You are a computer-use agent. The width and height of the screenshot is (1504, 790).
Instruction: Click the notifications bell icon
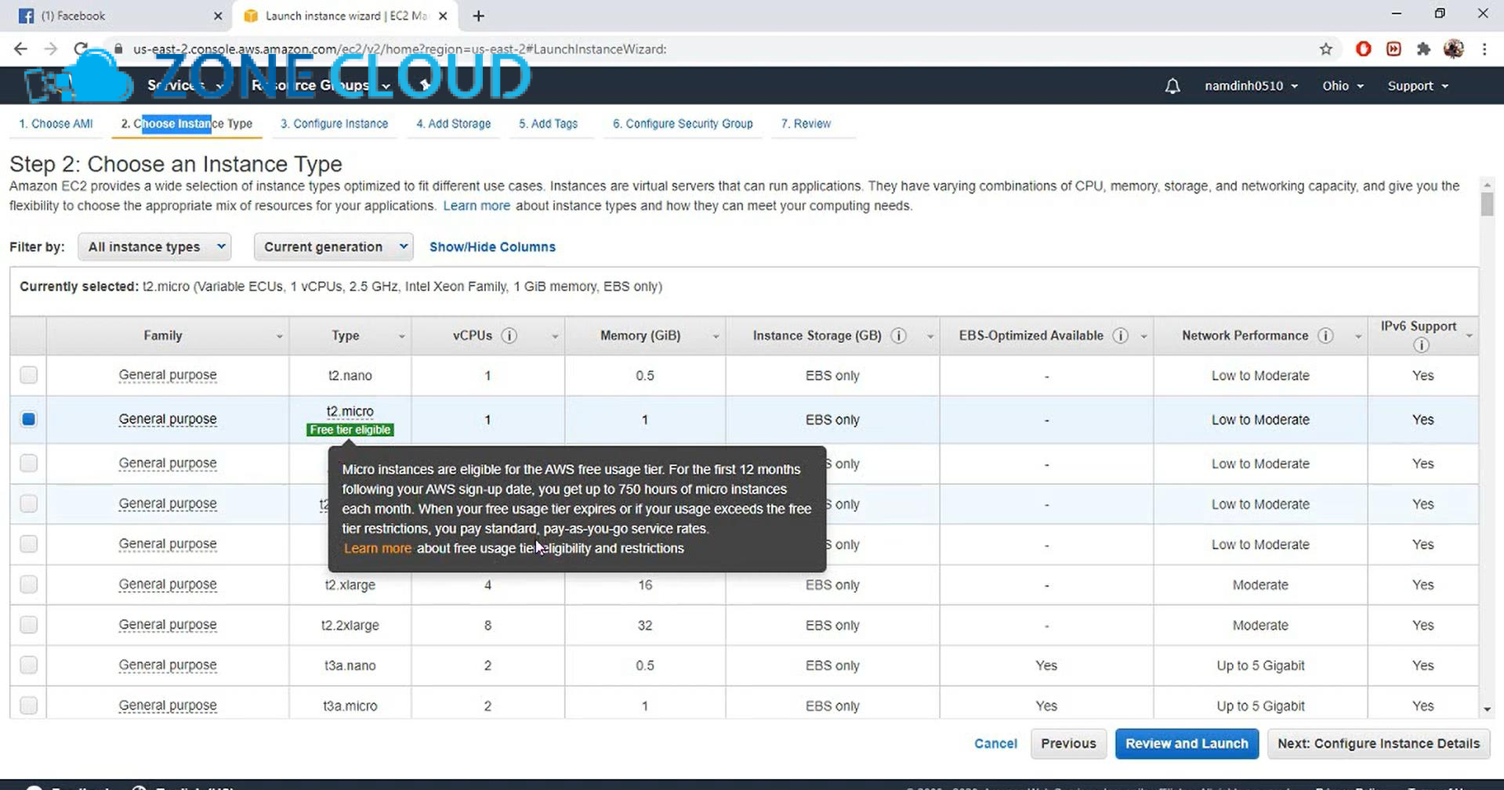click(1172, 86)
